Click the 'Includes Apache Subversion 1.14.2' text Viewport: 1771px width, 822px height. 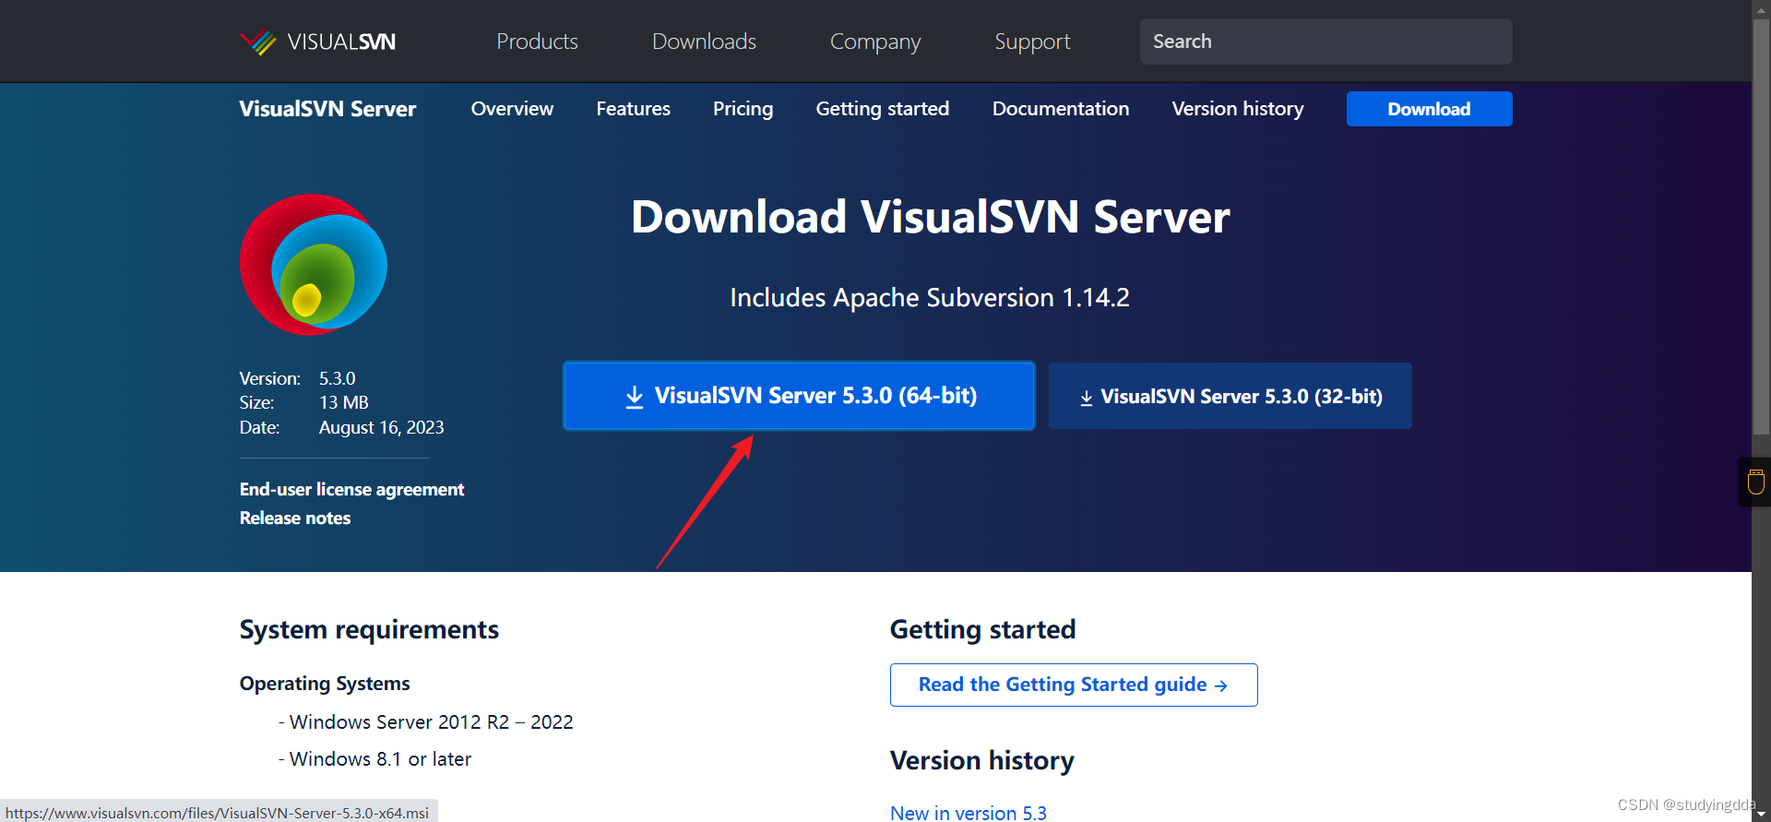point(930,298)
